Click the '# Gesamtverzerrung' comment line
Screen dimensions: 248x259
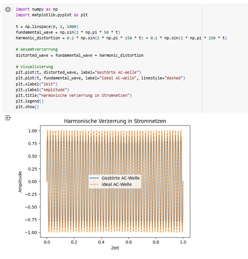(x=36, y=50)
